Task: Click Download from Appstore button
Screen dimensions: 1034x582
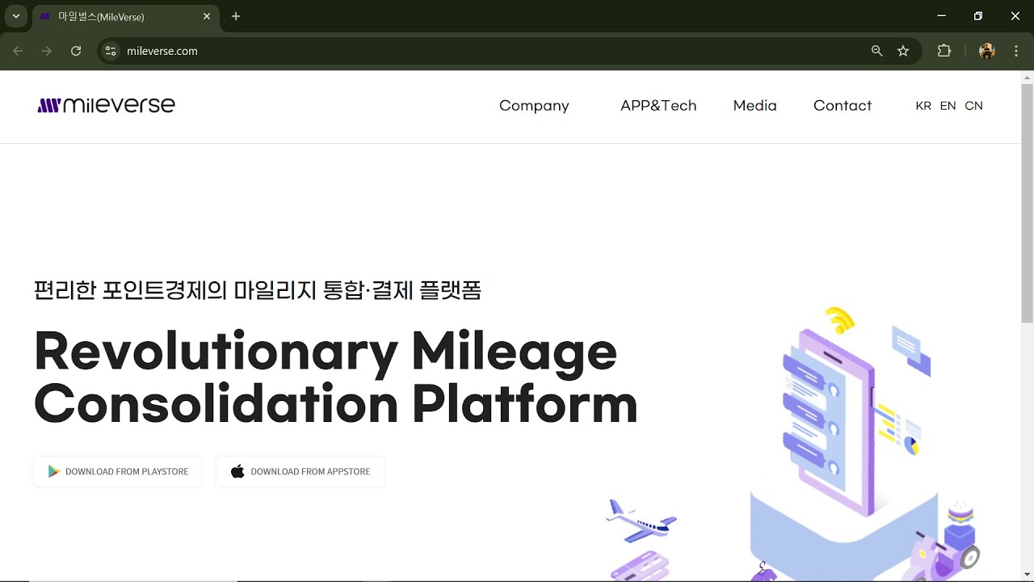Action: point(300,471)
